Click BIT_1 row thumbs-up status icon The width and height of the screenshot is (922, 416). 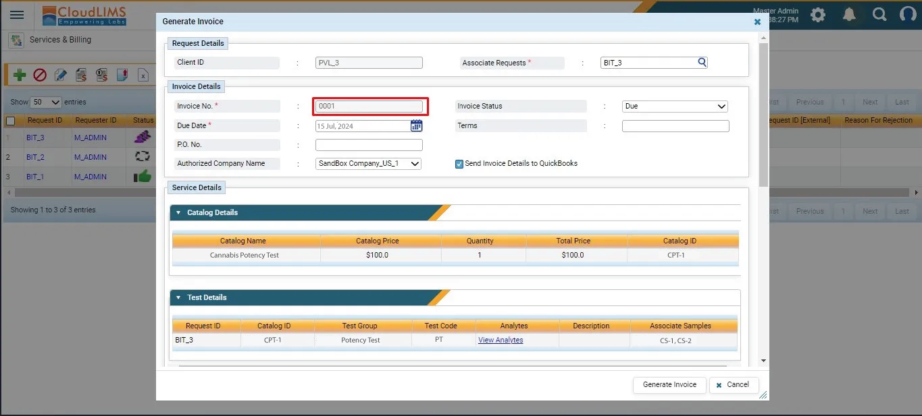point(143,176)
